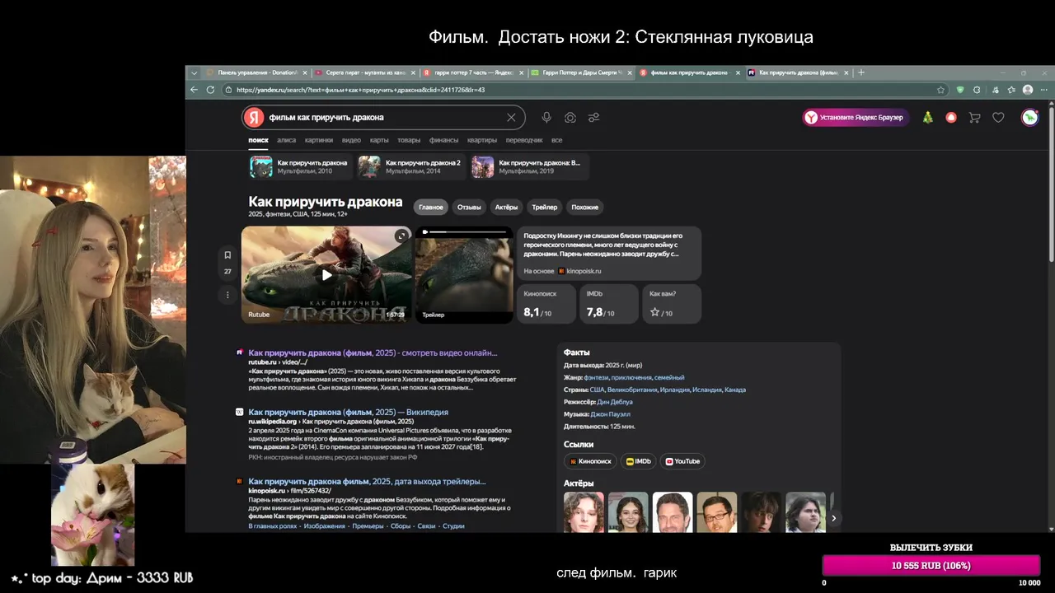The width and height of the screenshot is (1055, 593).
Task: Start voice search with microphone icon
Action: click(x=546, y=118)
